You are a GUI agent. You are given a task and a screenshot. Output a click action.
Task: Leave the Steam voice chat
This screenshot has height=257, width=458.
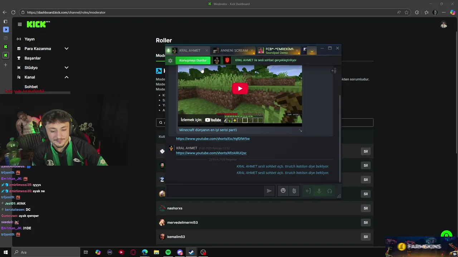(x=308, y=191)
